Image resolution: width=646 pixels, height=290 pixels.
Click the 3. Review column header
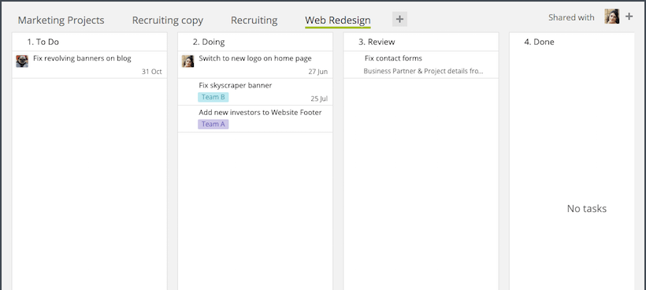click(421, 42)
